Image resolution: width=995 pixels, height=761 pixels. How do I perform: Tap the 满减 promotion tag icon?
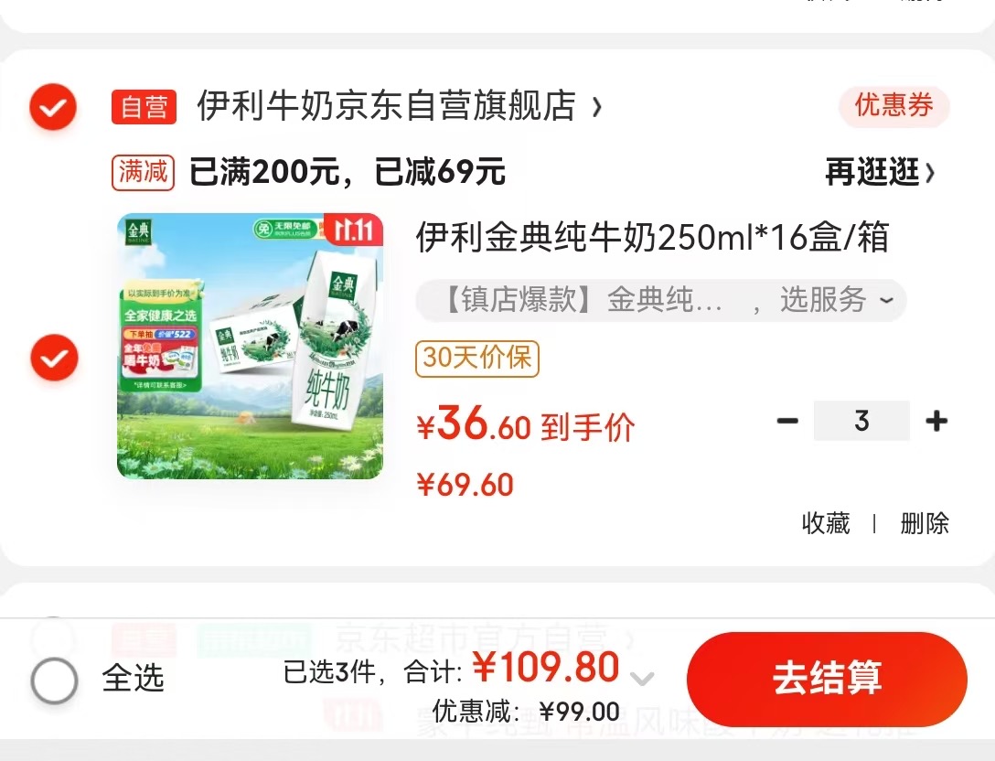point(143,173)
